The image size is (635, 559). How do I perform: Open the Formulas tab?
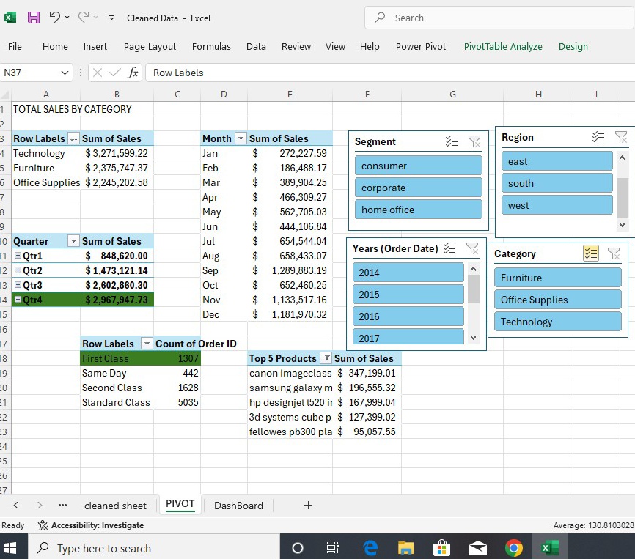click(211, 46)
